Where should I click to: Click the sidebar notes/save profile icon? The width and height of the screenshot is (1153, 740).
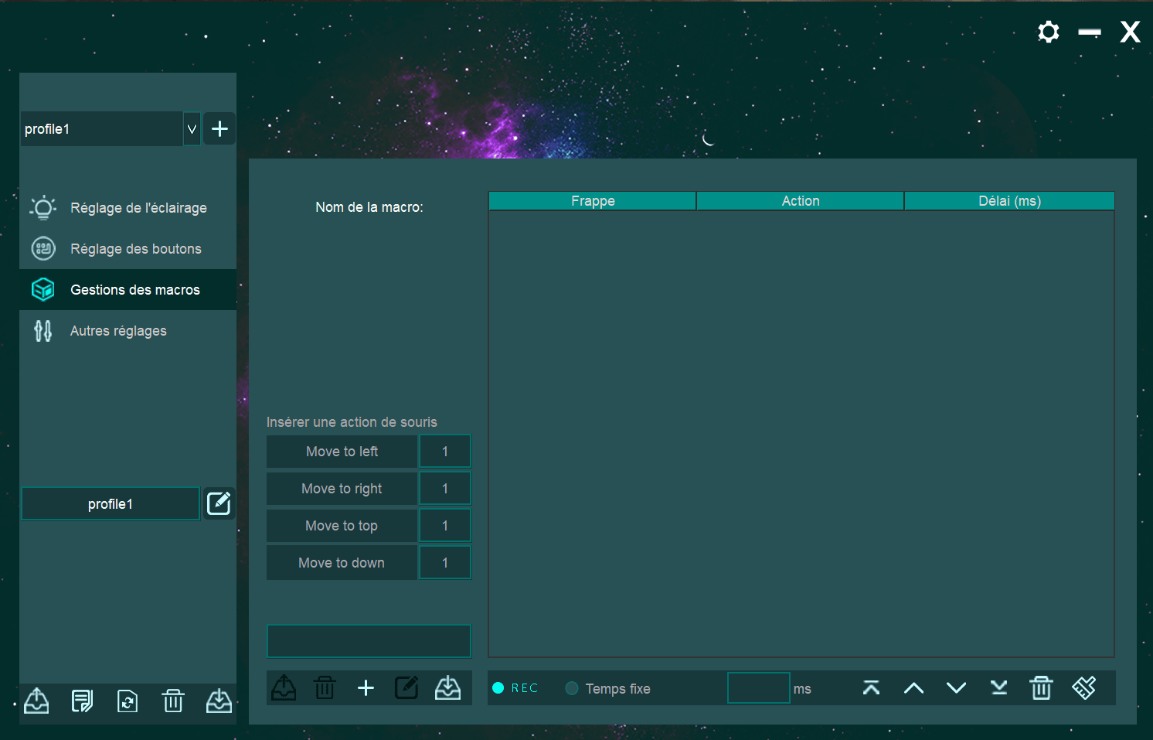pyautogui.click(x=82, y=701)
